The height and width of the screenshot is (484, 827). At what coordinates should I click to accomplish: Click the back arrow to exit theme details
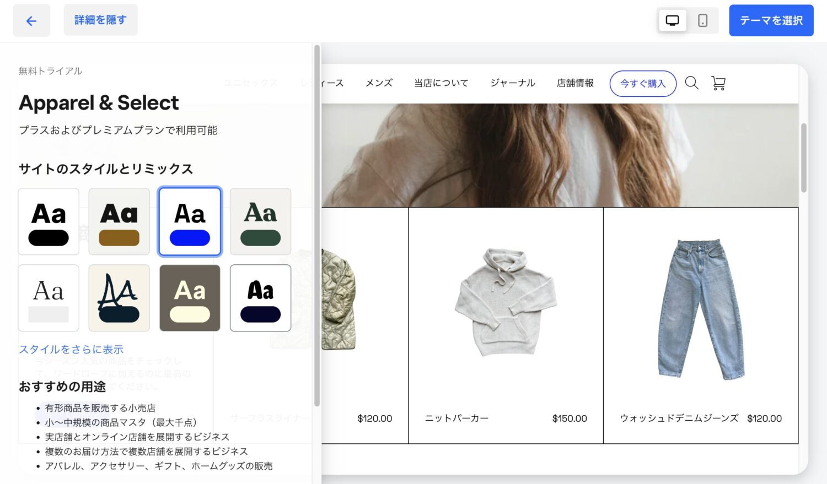[31, 20]
